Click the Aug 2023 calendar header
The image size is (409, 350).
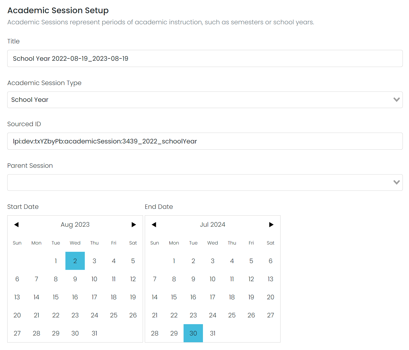click(x=75, y=224)
